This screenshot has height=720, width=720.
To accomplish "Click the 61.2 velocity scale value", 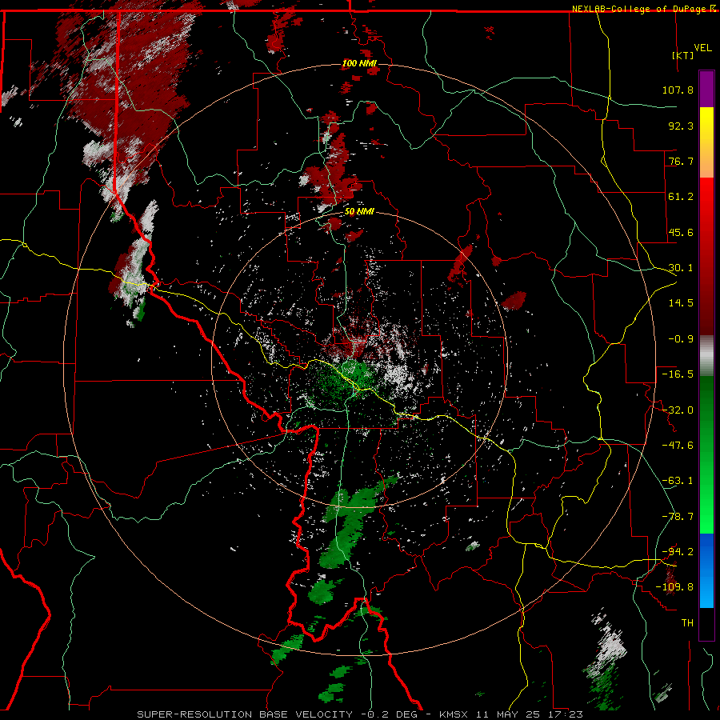I will point(681,197).
